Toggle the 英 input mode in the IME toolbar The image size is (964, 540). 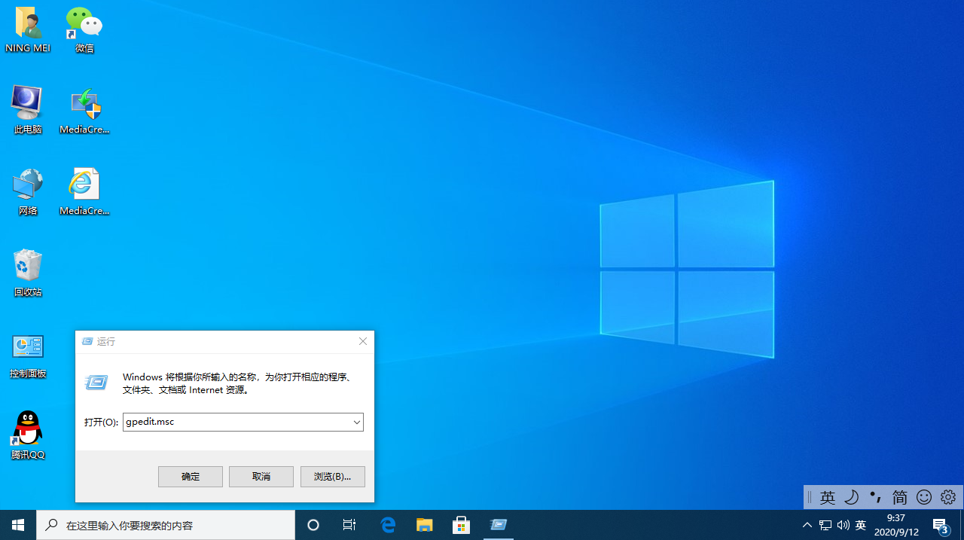(828, 497)
